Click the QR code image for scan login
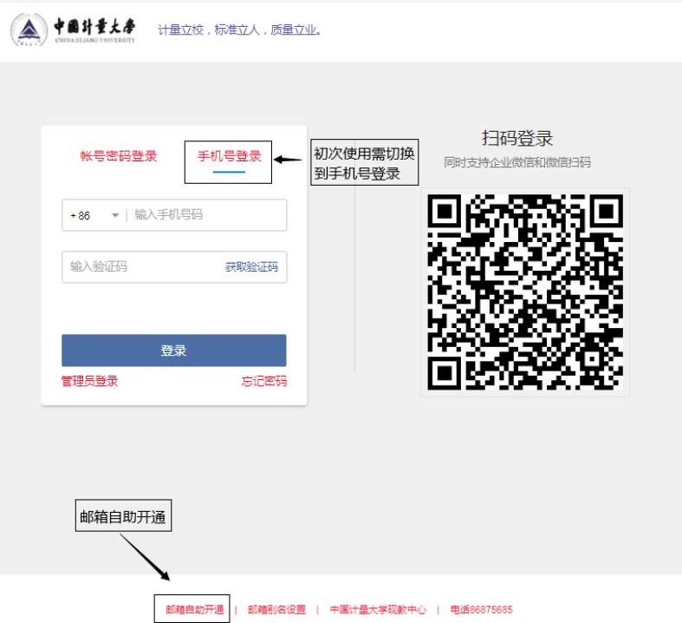 pos(525,292)
